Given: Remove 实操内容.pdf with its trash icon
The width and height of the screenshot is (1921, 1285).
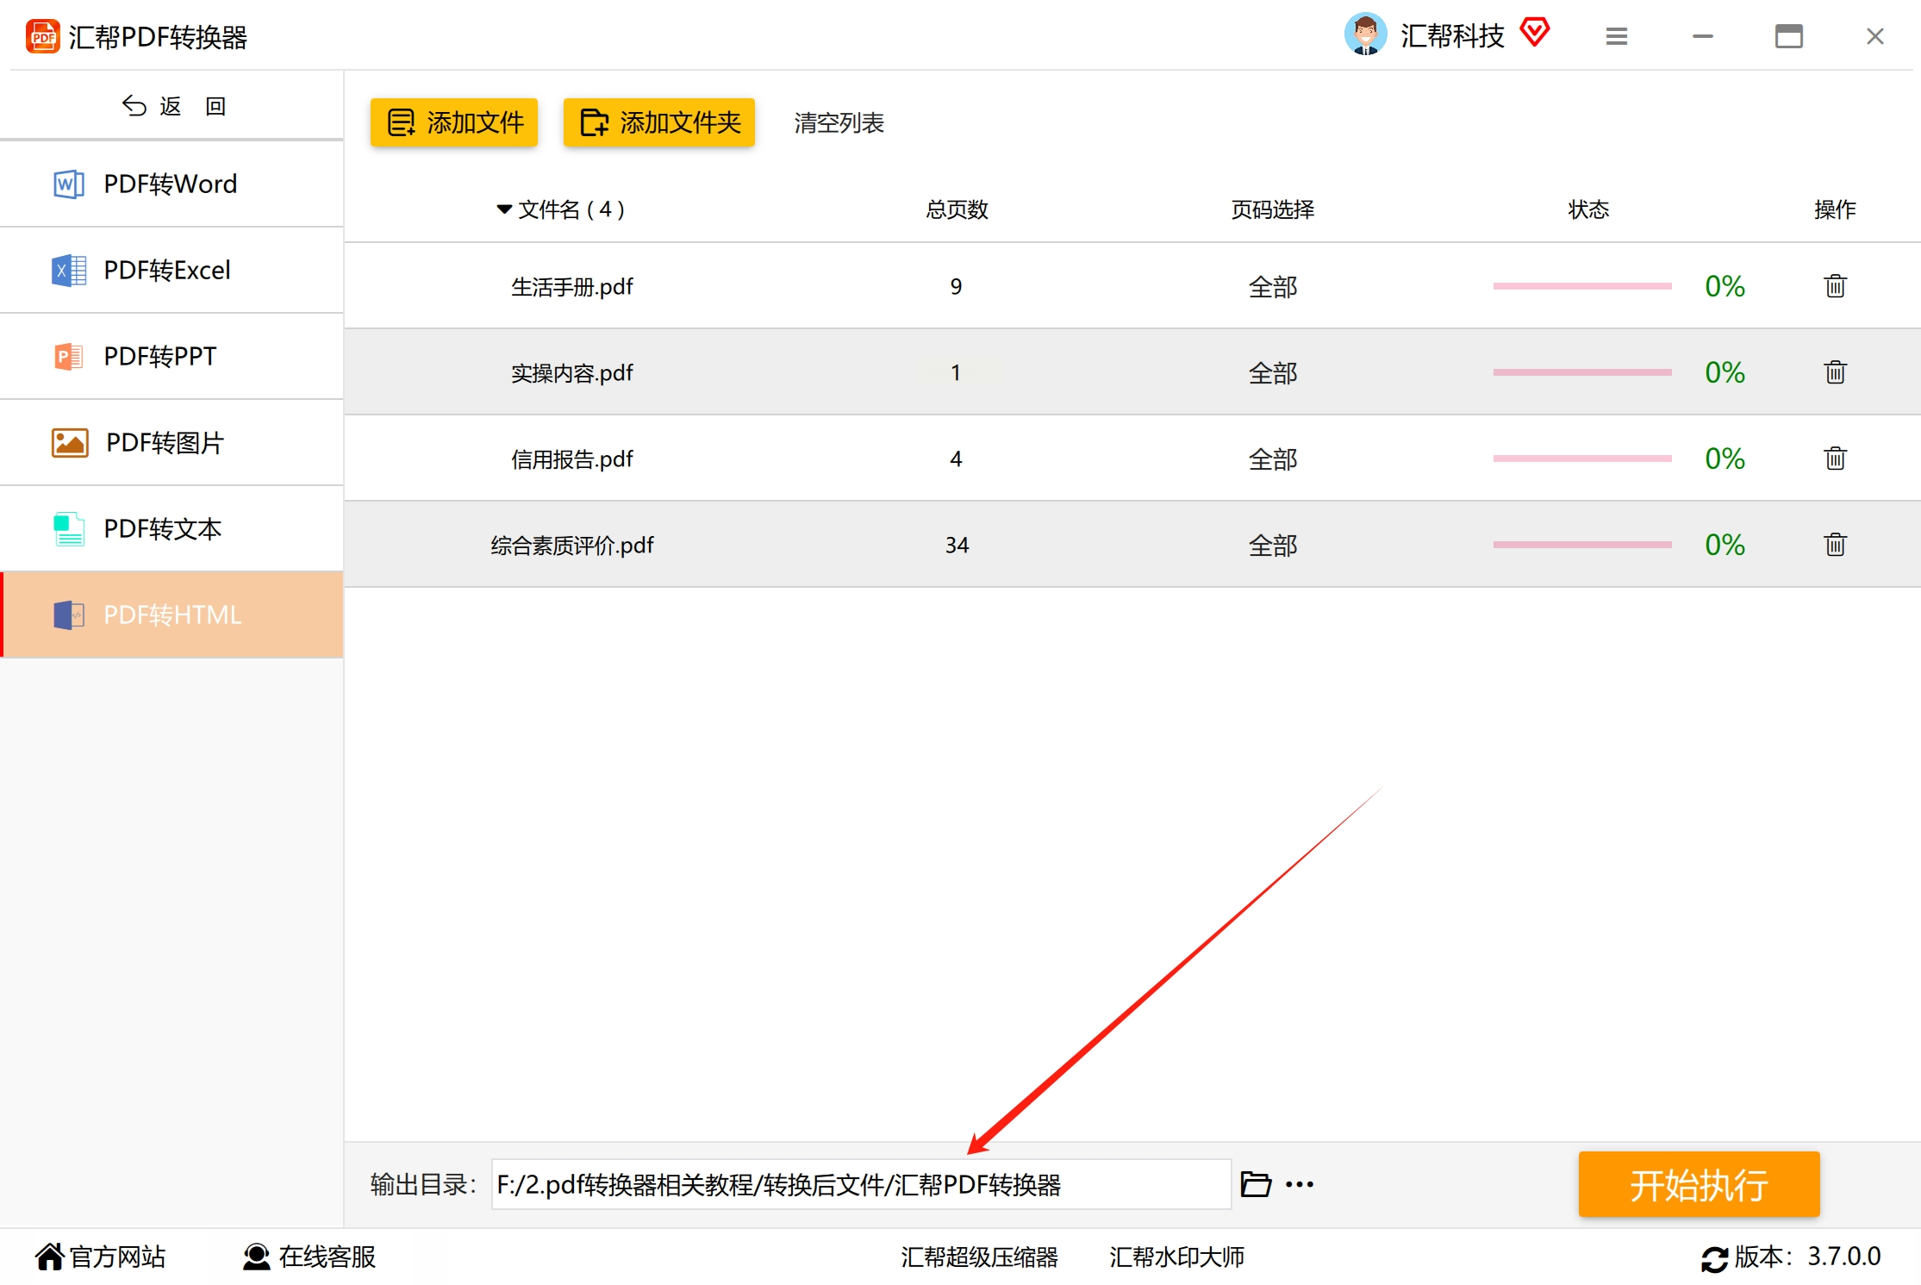Looking at the screenshot, I should [x=1835, y=372].
